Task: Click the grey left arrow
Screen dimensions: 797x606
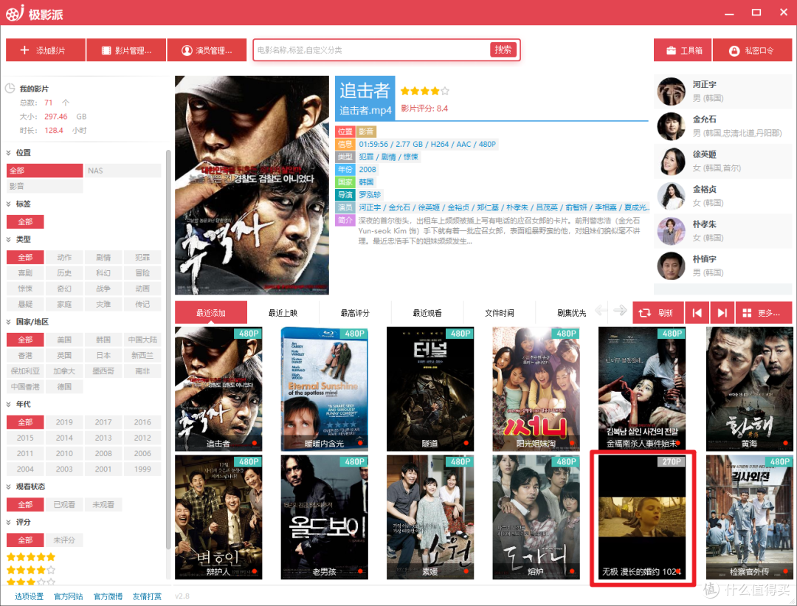Action: [601, 310]
